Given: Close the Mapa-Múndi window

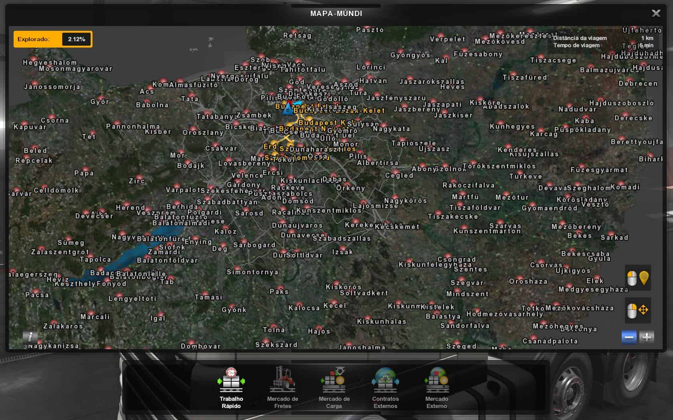Looking at the screenshot, I should point(656,13).
